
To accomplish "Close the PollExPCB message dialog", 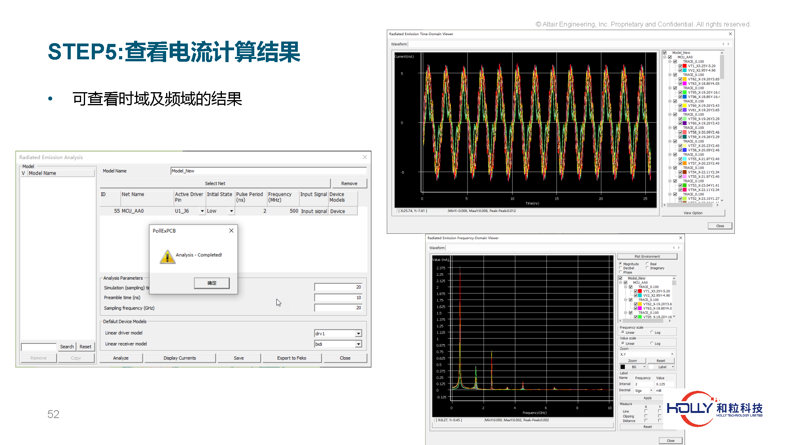I will (x=231, y=231).
